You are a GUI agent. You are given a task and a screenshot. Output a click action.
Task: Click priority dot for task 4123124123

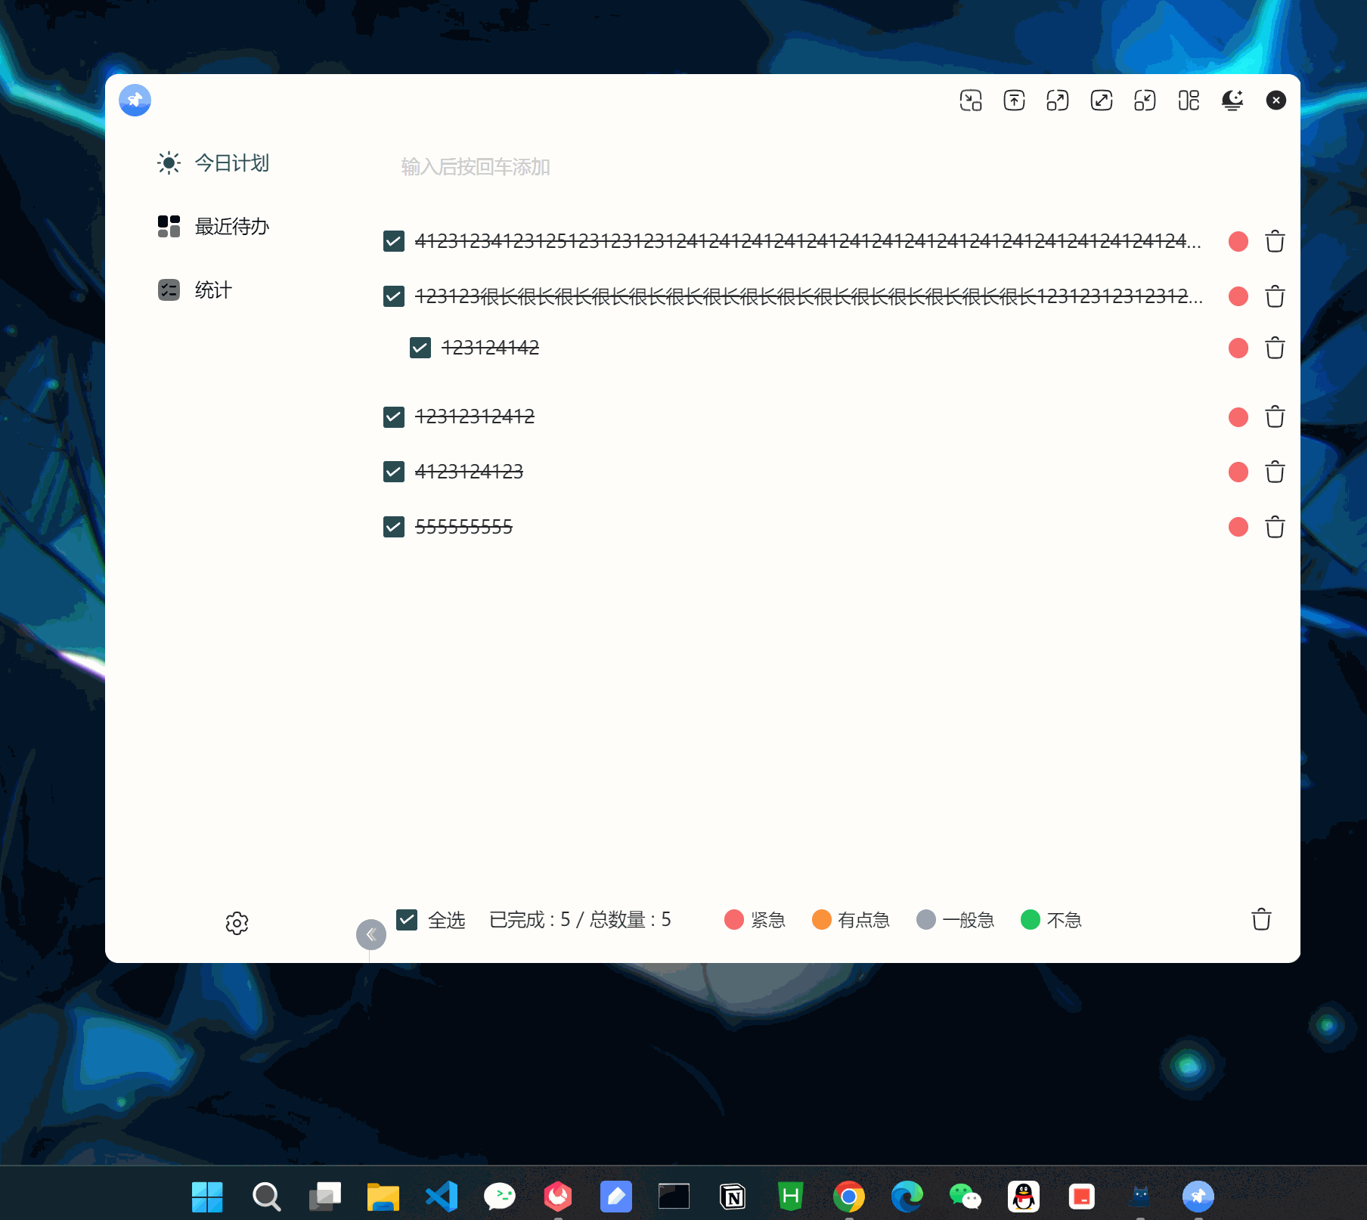pos(1238,472)
